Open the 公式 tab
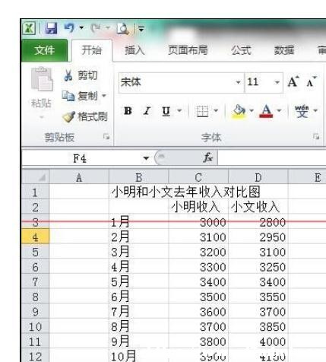Viewport: 326px width, 362px height. [241, 50]
